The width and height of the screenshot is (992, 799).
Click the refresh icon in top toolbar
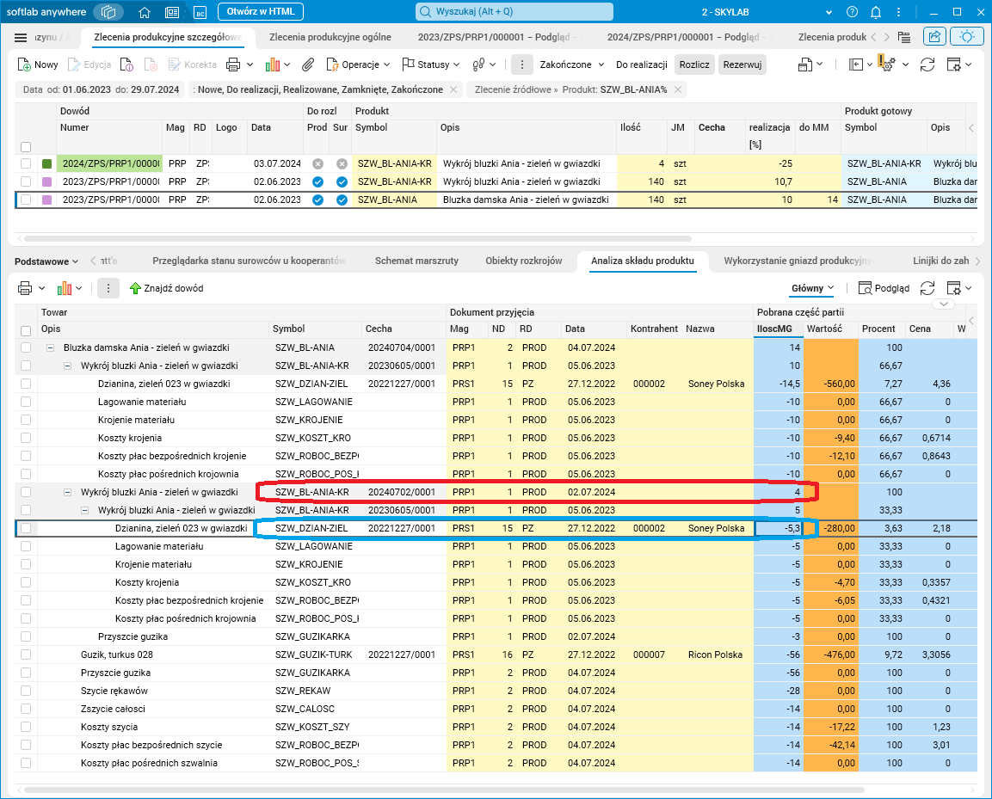pos(927,65)
